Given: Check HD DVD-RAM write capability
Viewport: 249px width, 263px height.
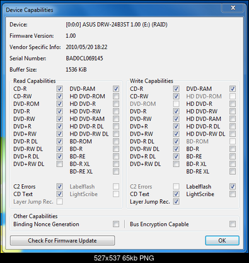Looking at the screenshot, I should click(x=233, y=119).
